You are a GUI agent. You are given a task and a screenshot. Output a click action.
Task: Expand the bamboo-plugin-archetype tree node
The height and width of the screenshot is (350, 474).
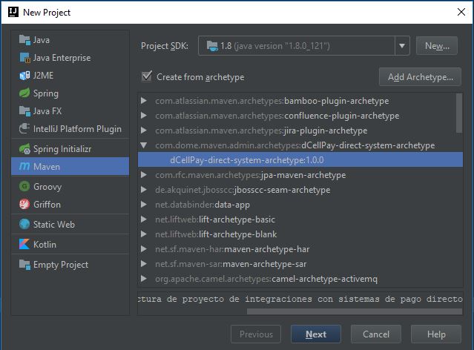(144, 101)
